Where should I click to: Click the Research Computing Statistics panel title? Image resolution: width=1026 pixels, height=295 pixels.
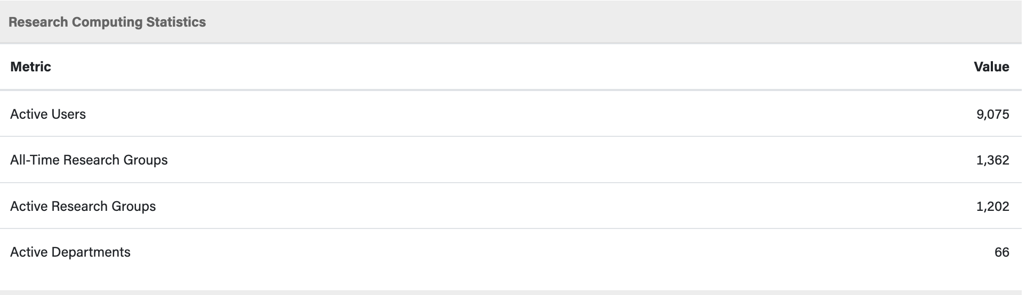107,22
